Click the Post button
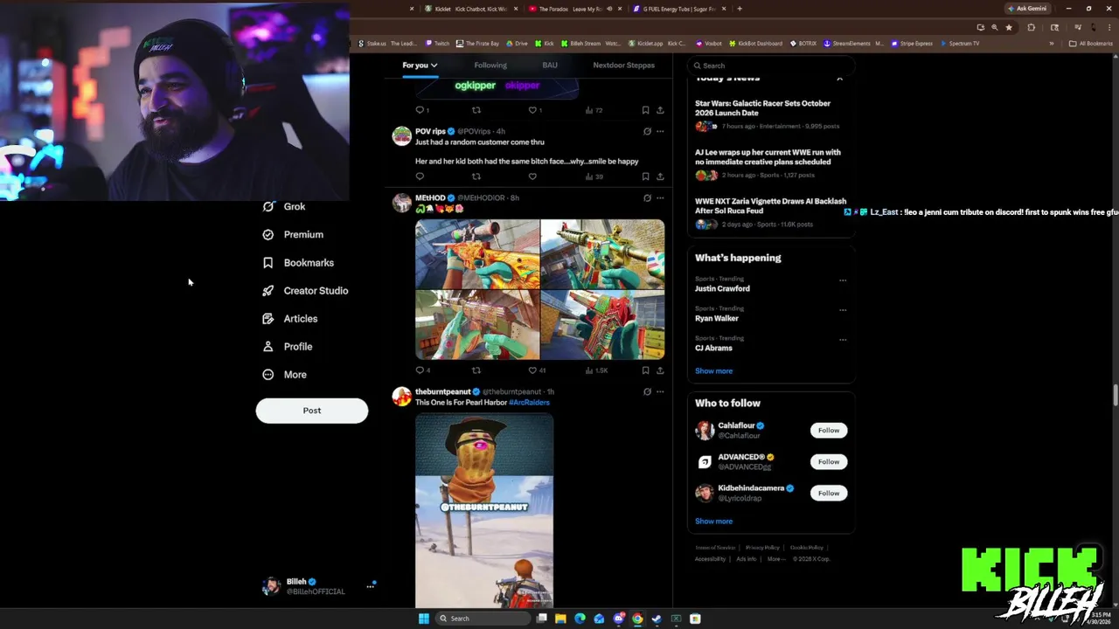The height and width of the screenshot is (629, 1119). (x=312, y=411)
